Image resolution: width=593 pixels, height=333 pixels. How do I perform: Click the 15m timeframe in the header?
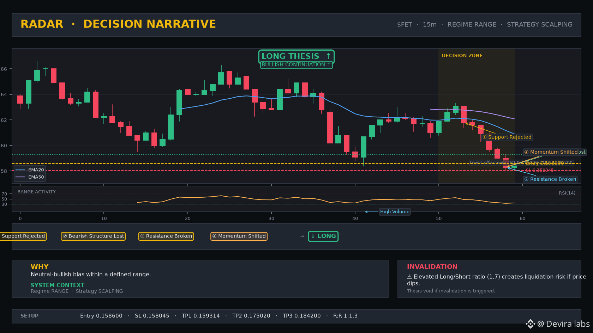[430, 25]
